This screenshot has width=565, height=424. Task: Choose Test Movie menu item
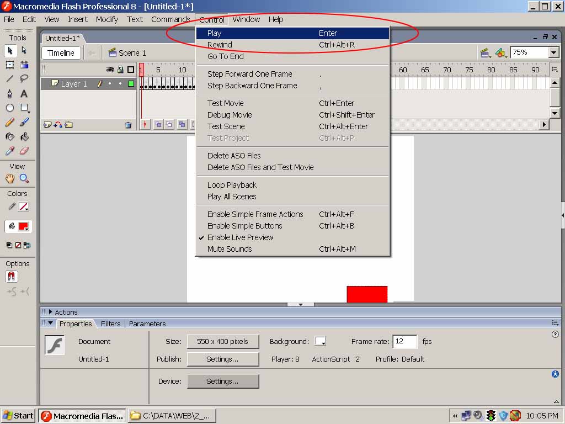coord(292,103)
